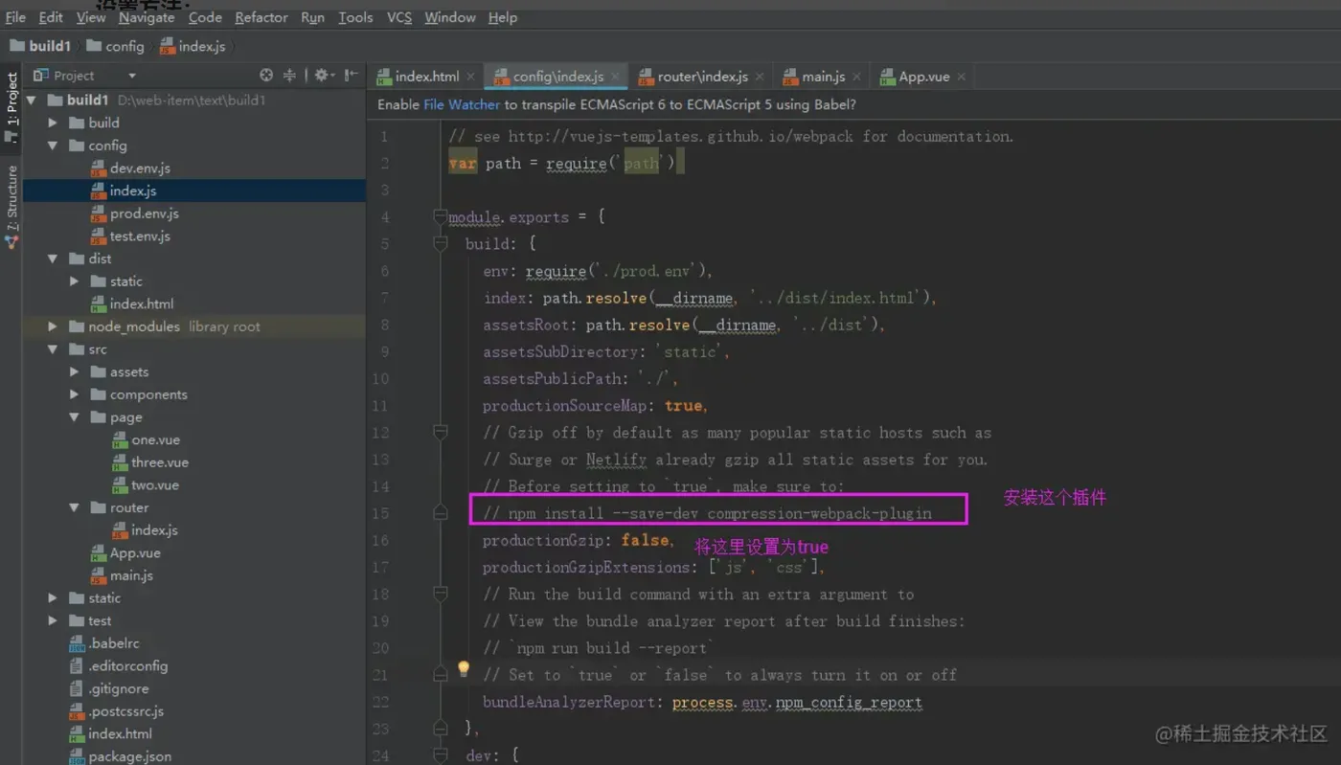Viewport: 1341px width, 765px height.
Task: Click the Project view icon in panel header
Action: click(40, 76)
